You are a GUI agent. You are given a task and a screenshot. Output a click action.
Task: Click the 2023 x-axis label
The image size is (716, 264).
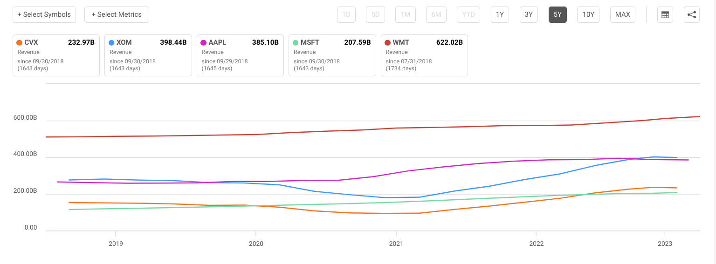click(665, 244)
